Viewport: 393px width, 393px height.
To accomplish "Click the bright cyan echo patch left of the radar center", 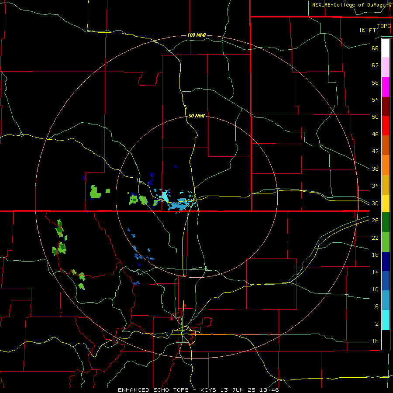I will [165, 196].
